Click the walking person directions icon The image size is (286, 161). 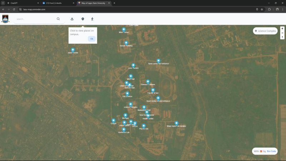click(92, 19)
